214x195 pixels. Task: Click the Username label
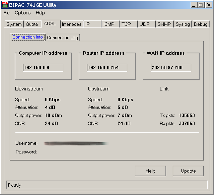[26, 143]
